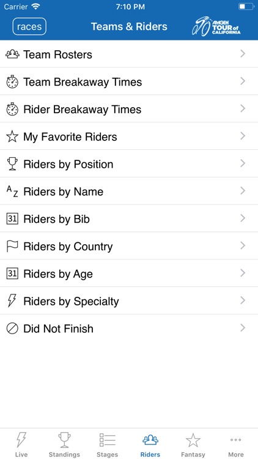
Task: Open the Fantasy tab
Action: [193, 444]
